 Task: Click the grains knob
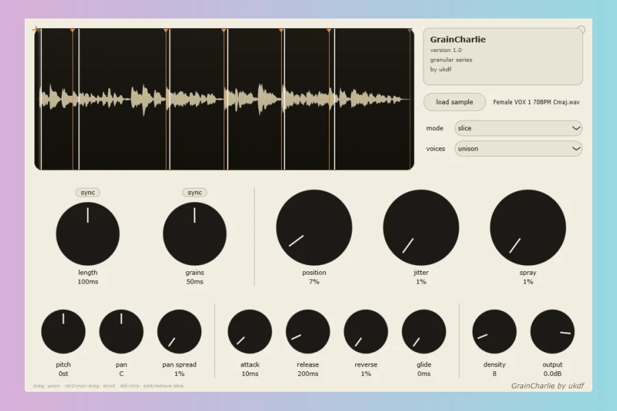(195, 234)
